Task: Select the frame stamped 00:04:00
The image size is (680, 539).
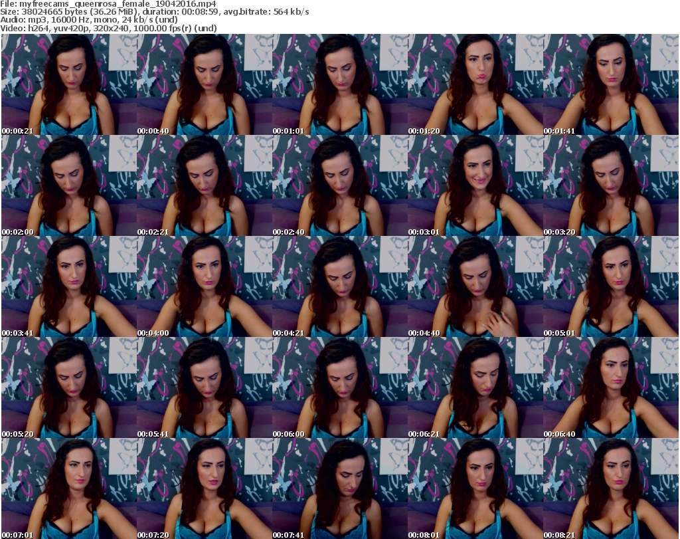Action: tap(205, 286)
